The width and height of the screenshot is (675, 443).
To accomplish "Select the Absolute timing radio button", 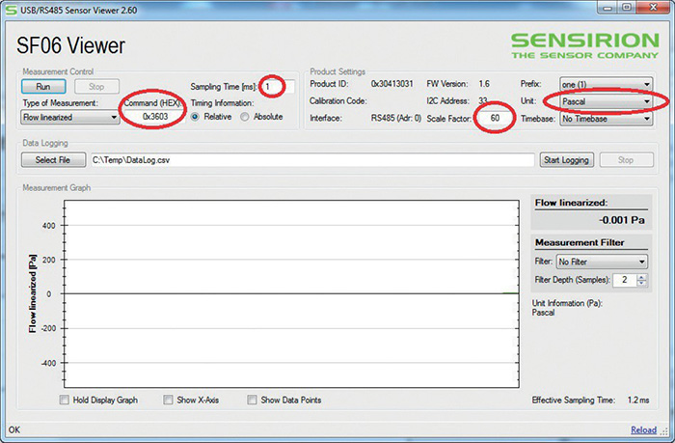I will click(x=245, y=117).
